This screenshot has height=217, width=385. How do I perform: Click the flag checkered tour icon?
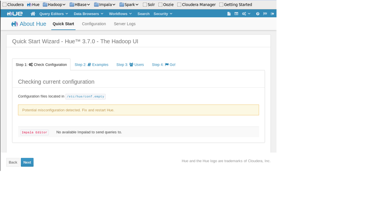tap(265, 14)
